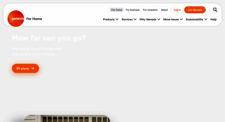
Task: Expand the Why Genesis chevron
Action: tap(159, 19)
